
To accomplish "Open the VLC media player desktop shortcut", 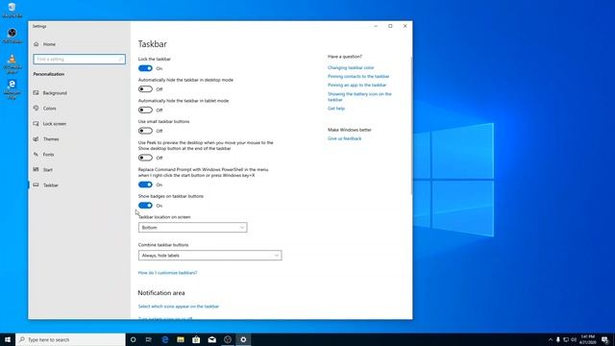I will click(x=12, y=62).
